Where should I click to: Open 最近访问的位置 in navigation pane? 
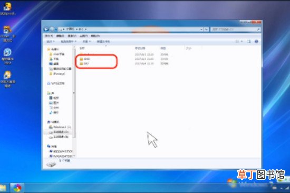pos(60,69)
